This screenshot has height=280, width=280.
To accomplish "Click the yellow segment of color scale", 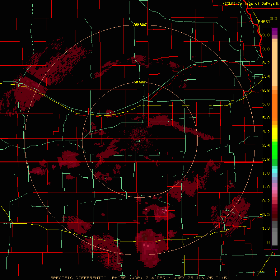I will click(275, 133).
